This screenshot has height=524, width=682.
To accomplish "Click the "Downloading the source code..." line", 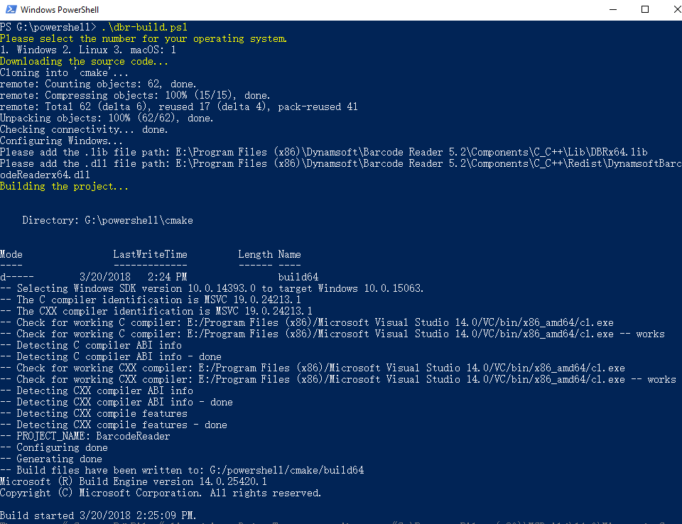I will [85, 61].
